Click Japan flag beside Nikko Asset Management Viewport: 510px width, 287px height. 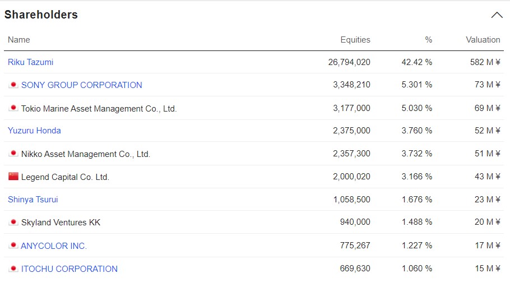click(13, 154)
